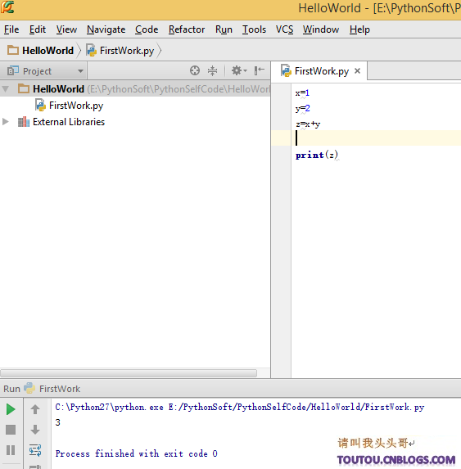This screenshot has height=469, width=461.
Task: Open the Project view dropdown
Action: (45, 71)
